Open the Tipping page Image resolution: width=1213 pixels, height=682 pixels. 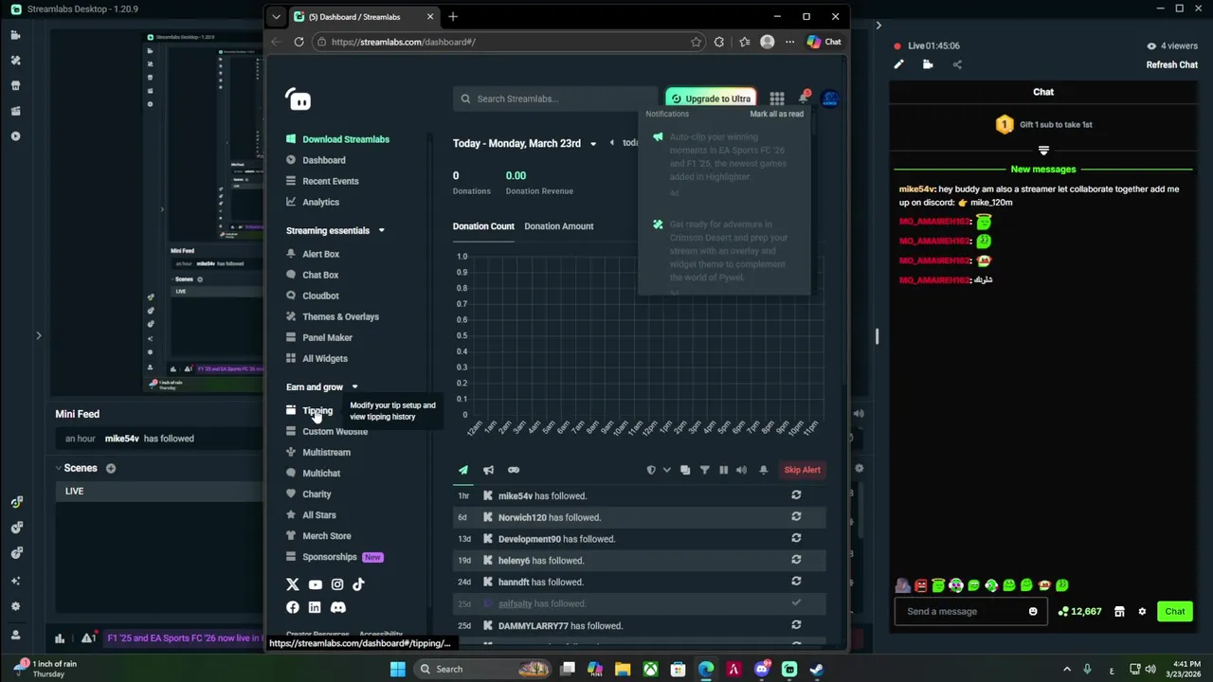click(317, 411)
